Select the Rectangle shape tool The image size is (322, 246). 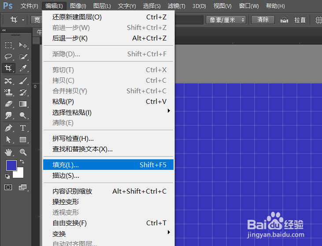coord(23,140)
